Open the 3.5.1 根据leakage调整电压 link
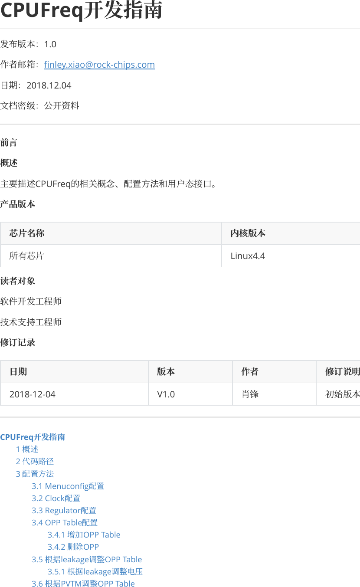The width and height of the screenshot is (360, 587). (95, 571)
